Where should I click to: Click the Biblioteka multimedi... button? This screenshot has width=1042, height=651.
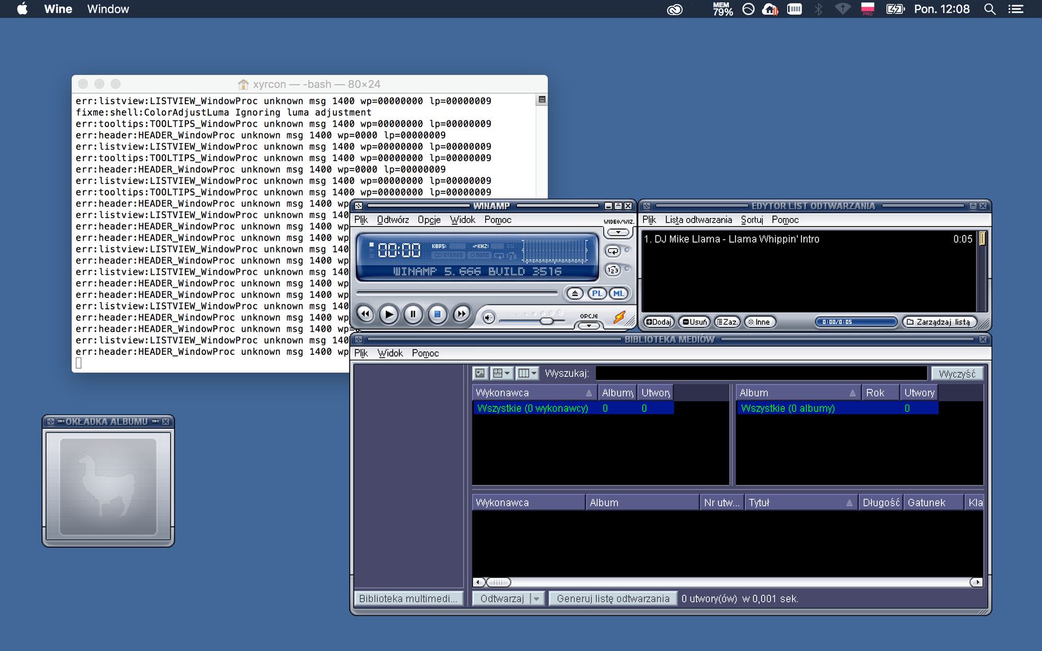408,599
